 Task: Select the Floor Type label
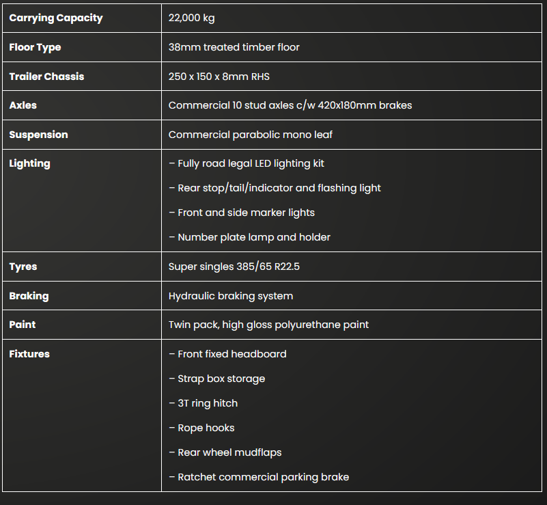coord(35,47)
